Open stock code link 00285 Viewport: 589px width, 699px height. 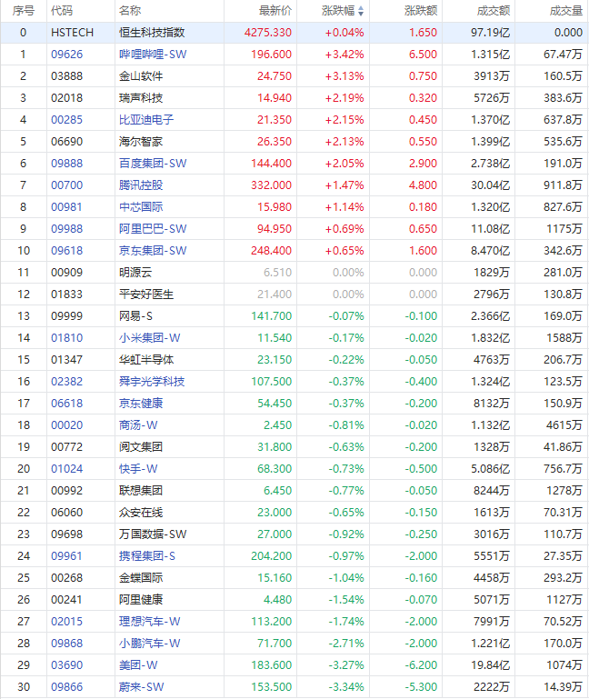click(67, 120)
